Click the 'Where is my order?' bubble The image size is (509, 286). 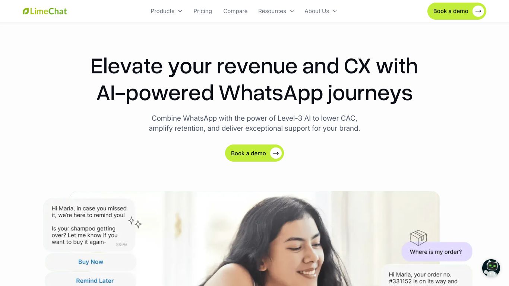coord(436,252)
